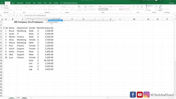Toggle Italic formatting
Screen dimensions: 176x99
(x=18, y=10)
